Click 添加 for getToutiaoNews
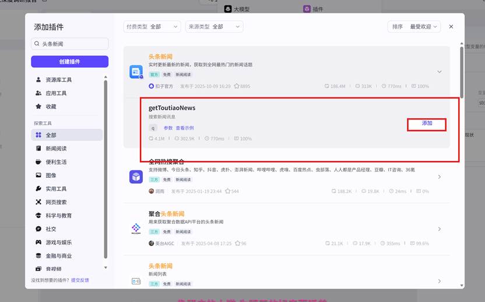The width and height of the screenshot is (485, 302). tap(427, 123)
